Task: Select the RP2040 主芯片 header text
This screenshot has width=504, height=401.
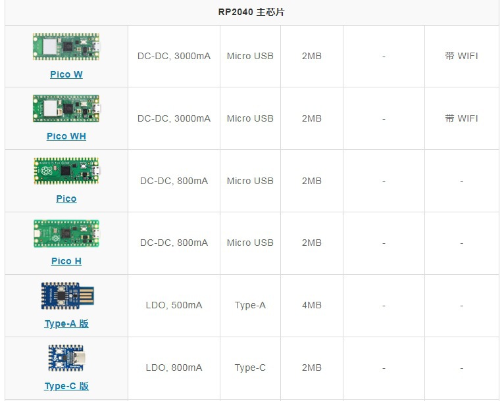Action: (x=251, y=12)
